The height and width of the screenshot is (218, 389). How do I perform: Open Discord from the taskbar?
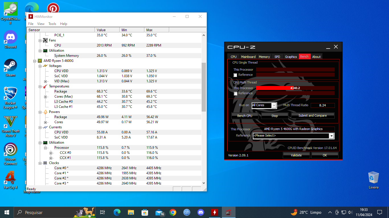tap(201, 212)
